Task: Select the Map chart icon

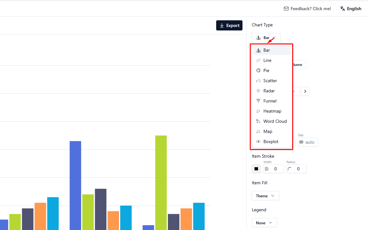Action: tap(258, 131)
